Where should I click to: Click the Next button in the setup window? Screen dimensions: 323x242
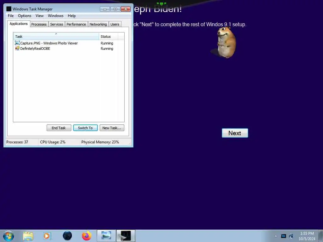tap(235, 133)
